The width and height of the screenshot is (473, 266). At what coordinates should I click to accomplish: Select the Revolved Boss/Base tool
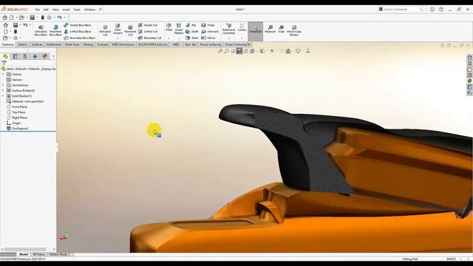click(55, 31)
